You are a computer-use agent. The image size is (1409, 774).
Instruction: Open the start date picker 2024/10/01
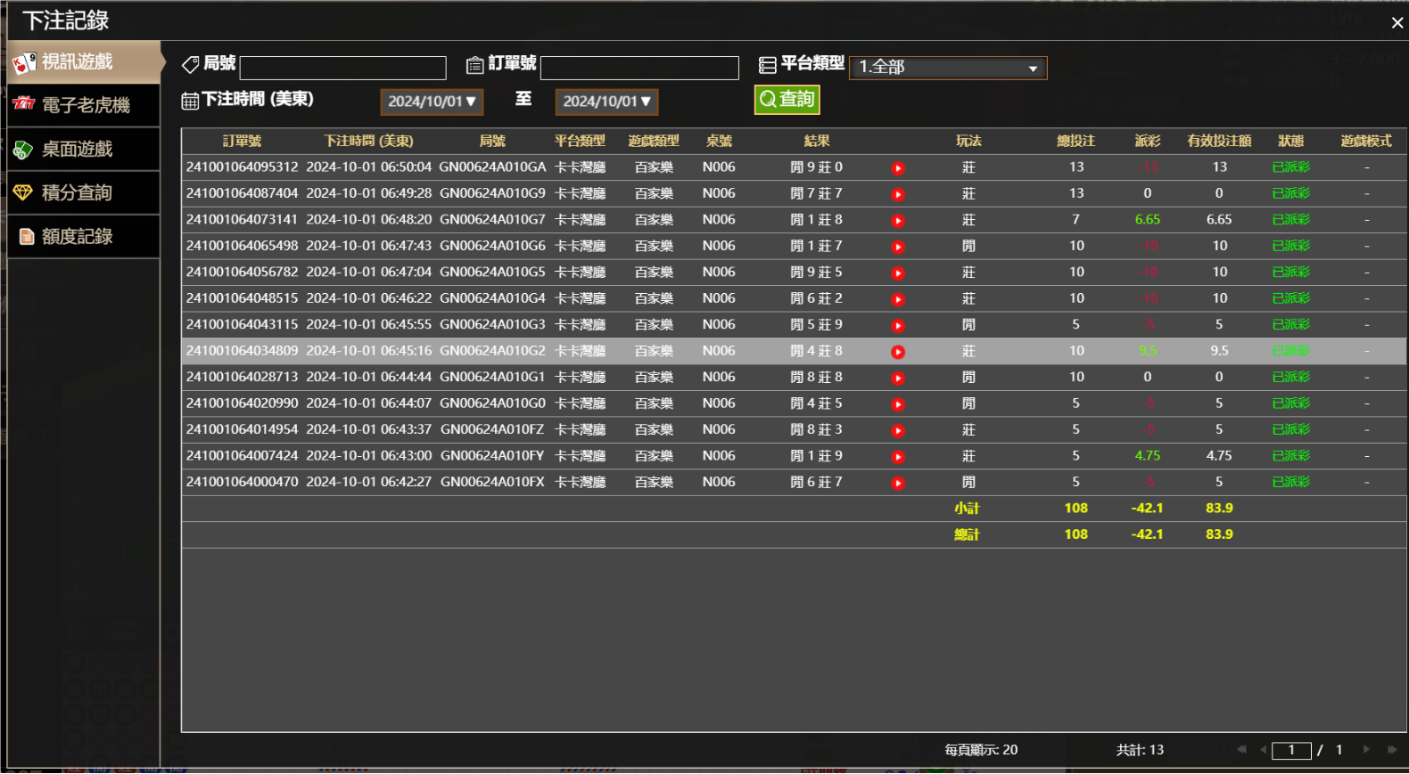pyautogui.click(x=432, y=102)
